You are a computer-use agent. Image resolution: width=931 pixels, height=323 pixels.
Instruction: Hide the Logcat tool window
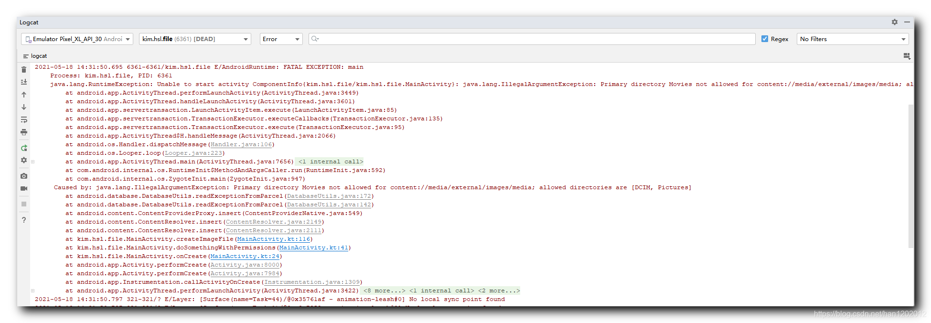(907, 22)
